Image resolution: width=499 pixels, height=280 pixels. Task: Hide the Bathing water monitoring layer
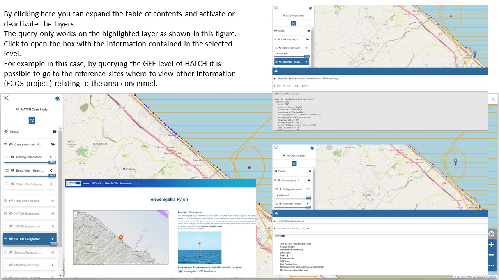point(13,157)
